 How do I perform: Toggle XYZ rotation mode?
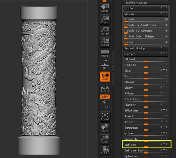point(105,96)
